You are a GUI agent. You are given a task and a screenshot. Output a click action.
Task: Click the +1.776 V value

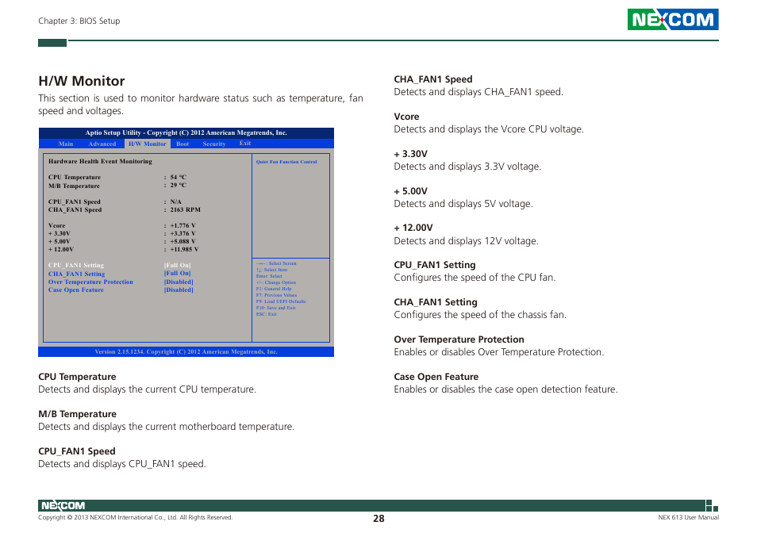point(183,225)
